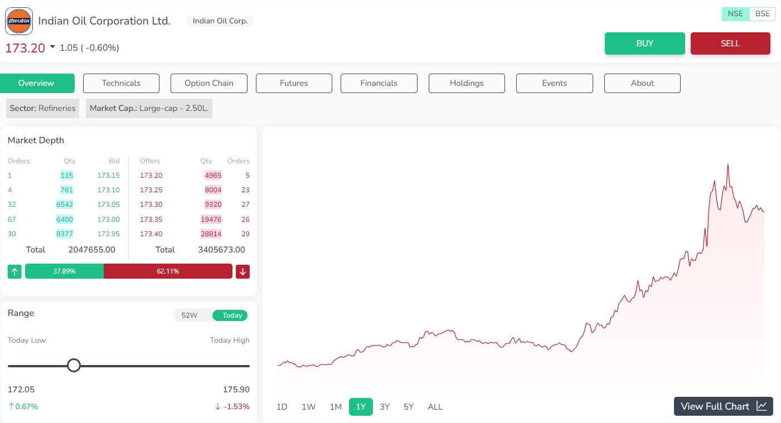
Task: Click offer price 173.20 in market depth
Action: (151, 176)
